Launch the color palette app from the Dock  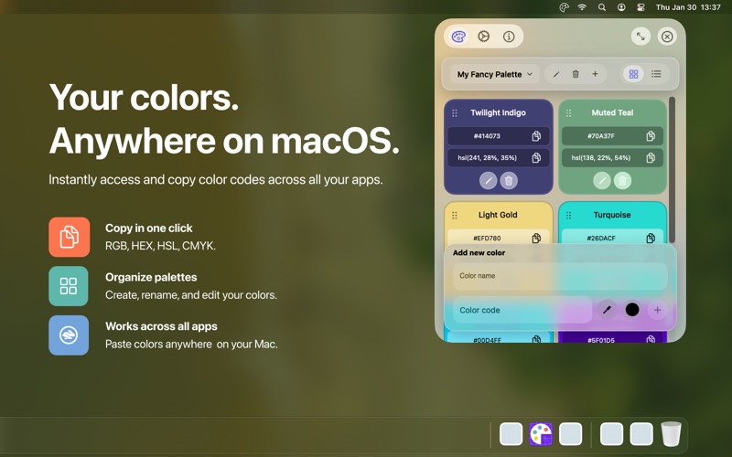click(x=541, y=433)
